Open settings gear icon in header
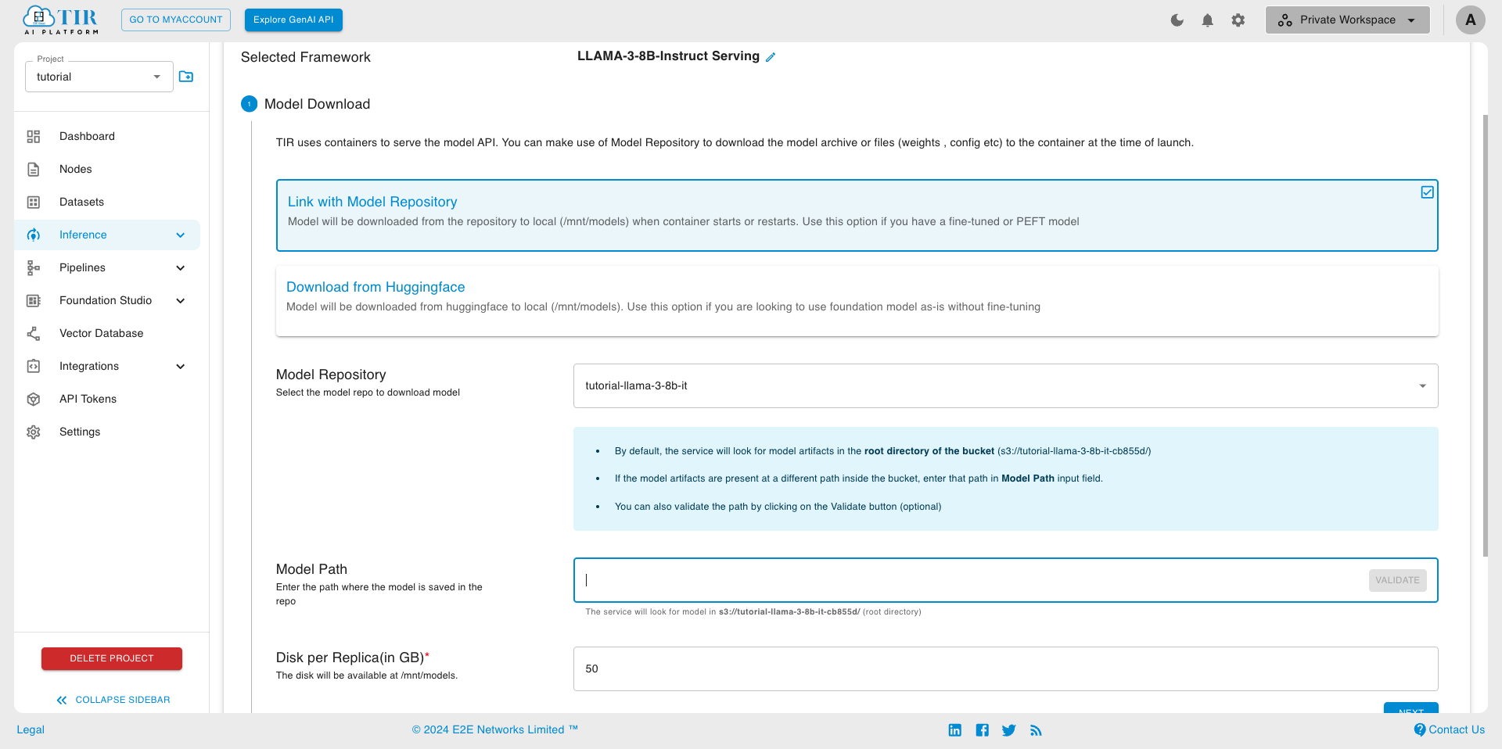Viewport: 1502px width, 749px height. (x=1238, y=20)
